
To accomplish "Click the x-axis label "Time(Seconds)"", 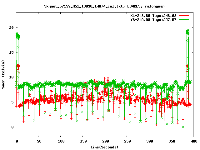I will [x=104, y=147].
